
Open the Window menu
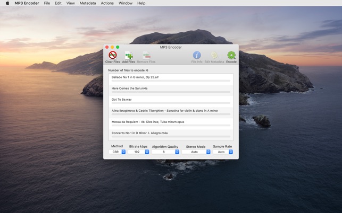tap(126, 3)
